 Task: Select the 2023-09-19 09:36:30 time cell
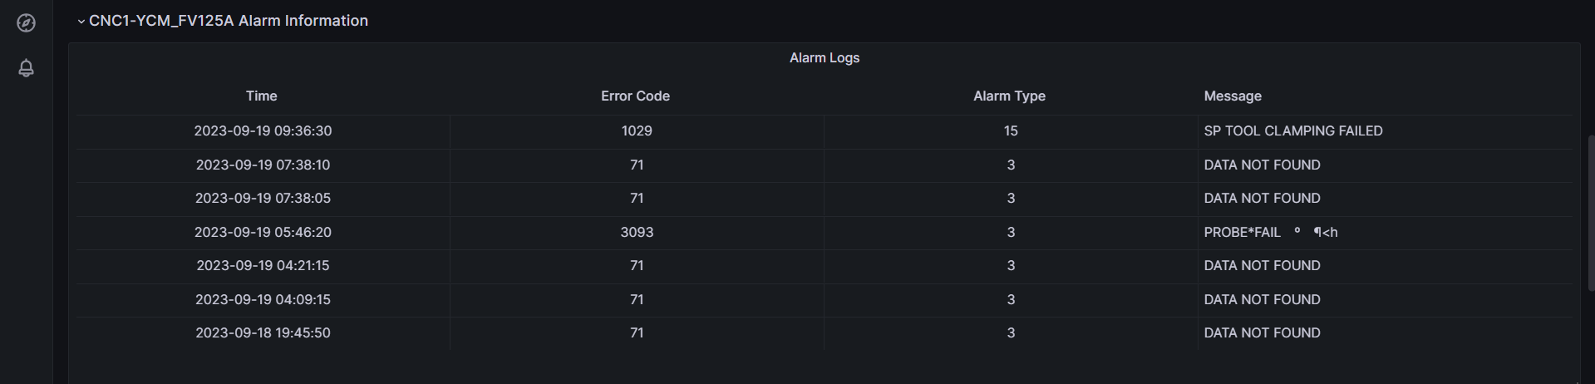pos(263,131)
